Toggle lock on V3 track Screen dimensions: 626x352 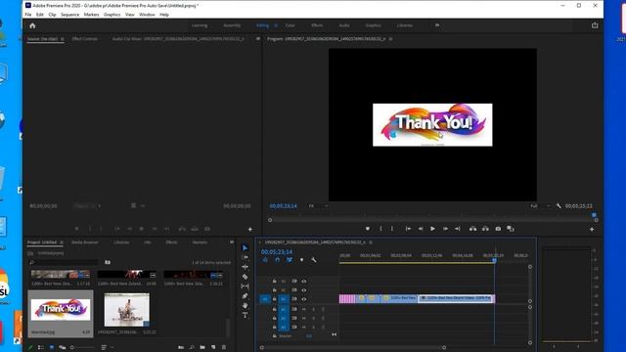(274, 282)
